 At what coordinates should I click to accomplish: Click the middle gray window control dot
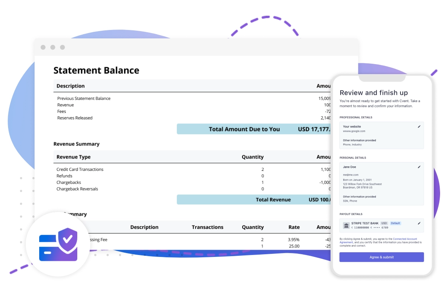coord(53,47)
